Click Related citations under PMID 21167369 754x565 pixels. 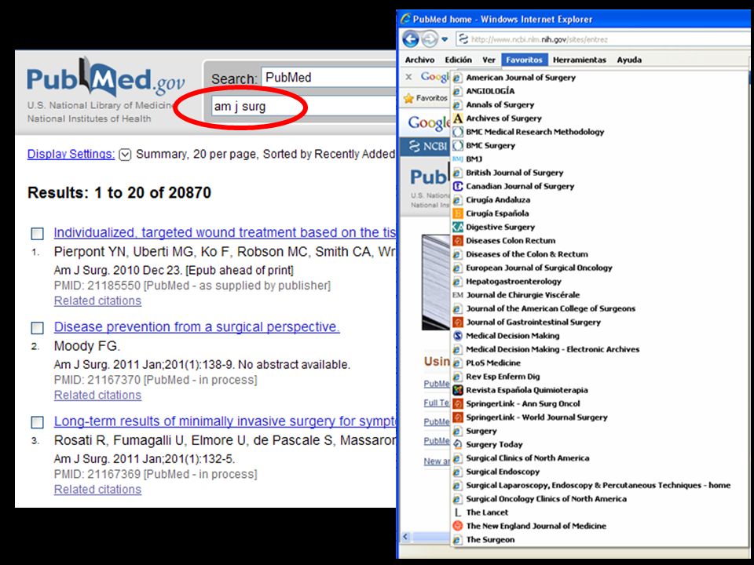tap(97, 489)
